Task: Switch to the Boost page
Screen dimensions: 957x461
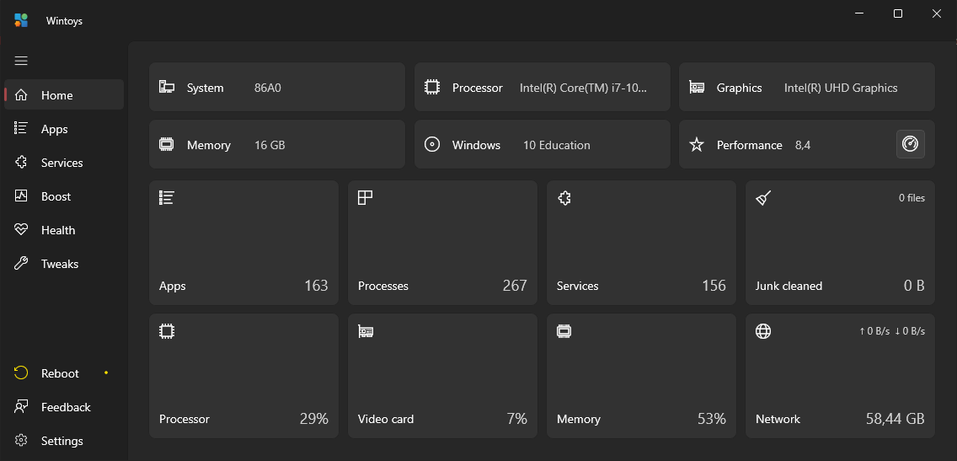Action: pyautogui.click(x=64, y=196)
